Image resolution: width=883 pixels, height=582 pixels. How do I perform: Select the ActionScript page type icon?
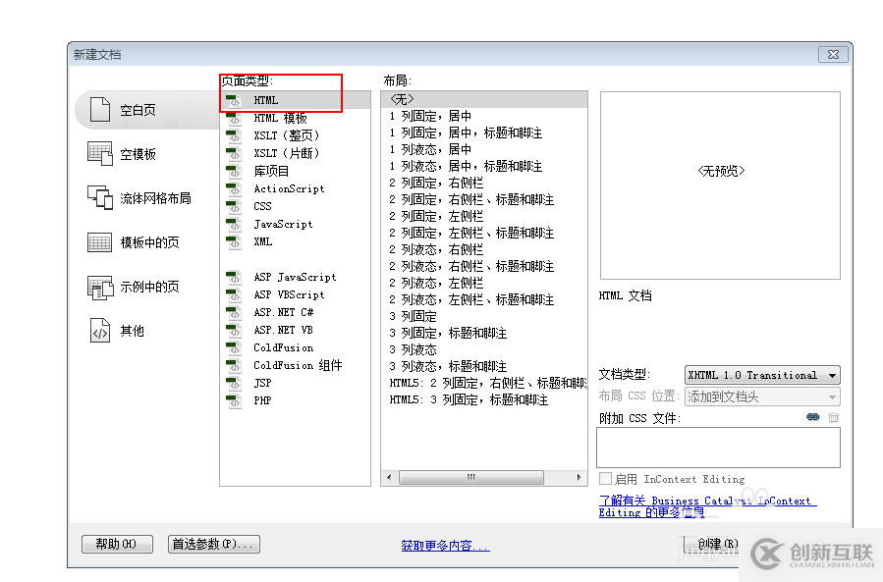click(233, 188)
